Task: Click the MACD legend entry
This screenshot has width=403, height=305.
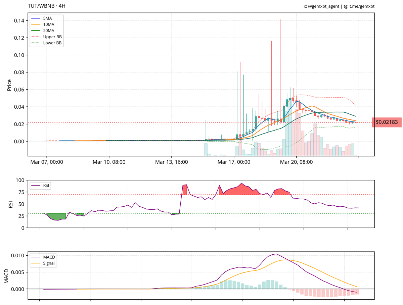Action: click(43, 257)
